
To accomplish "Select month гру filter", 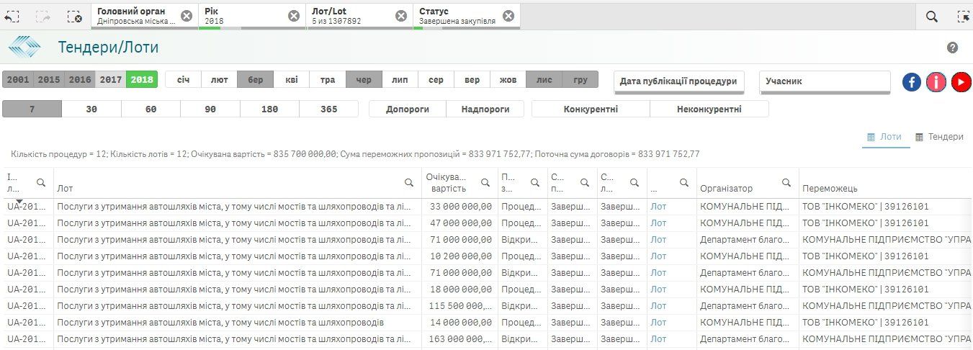I will coord(580,80).
